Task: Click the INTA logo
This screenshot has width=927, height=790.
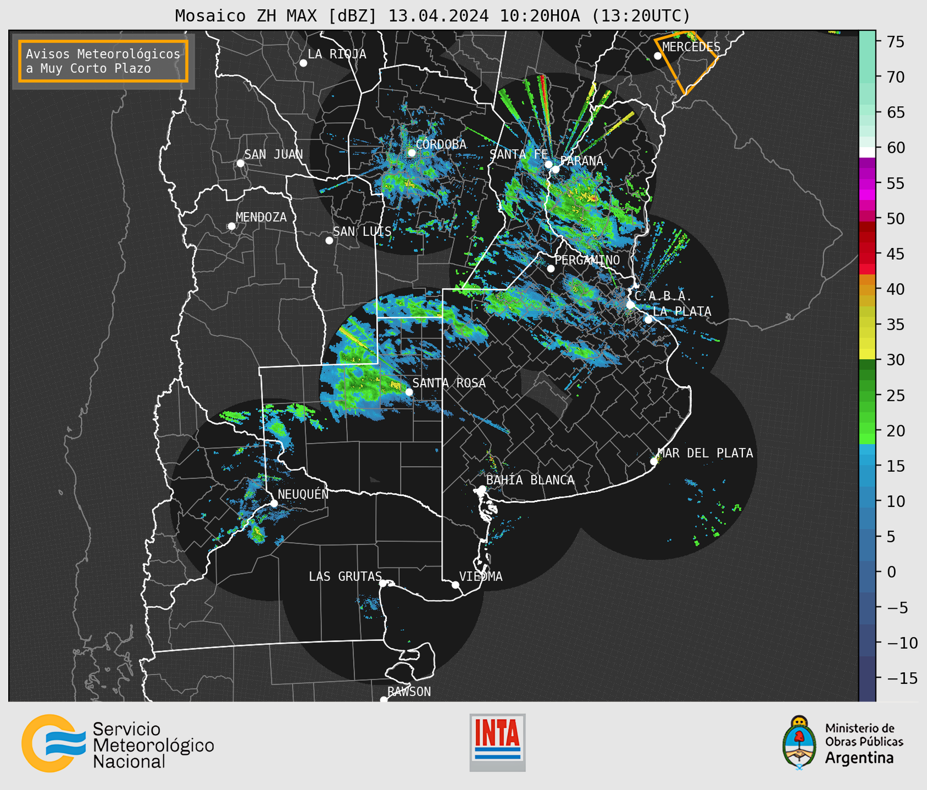Action: (x=497, y=742)
